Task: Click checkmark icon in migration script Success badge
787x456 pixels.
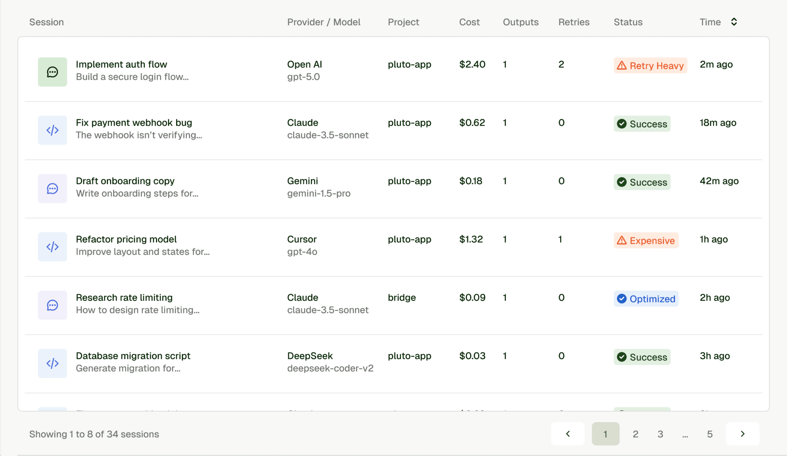Action: point(622,357)
